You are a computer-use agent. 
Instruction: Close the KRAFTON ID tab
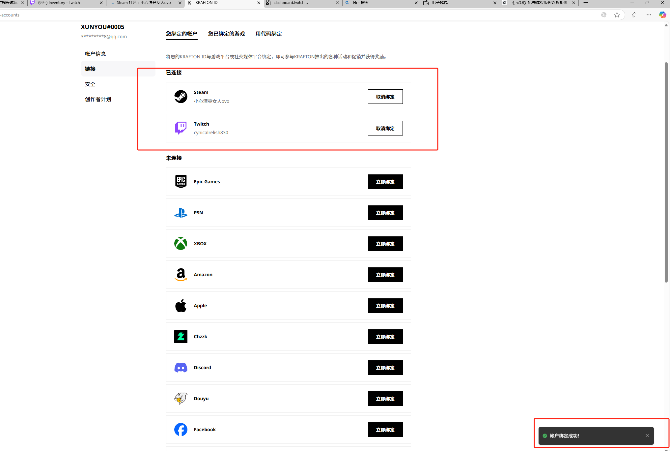pyautogui.click(x=259, y=3)
